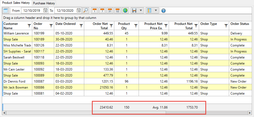The image size is (254, 117).
Task: Expand the save options dropdown arrow
Action: click(x=141, y=11)
